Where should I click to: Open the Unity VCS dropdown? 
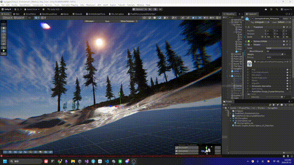(x=54, y=9)
